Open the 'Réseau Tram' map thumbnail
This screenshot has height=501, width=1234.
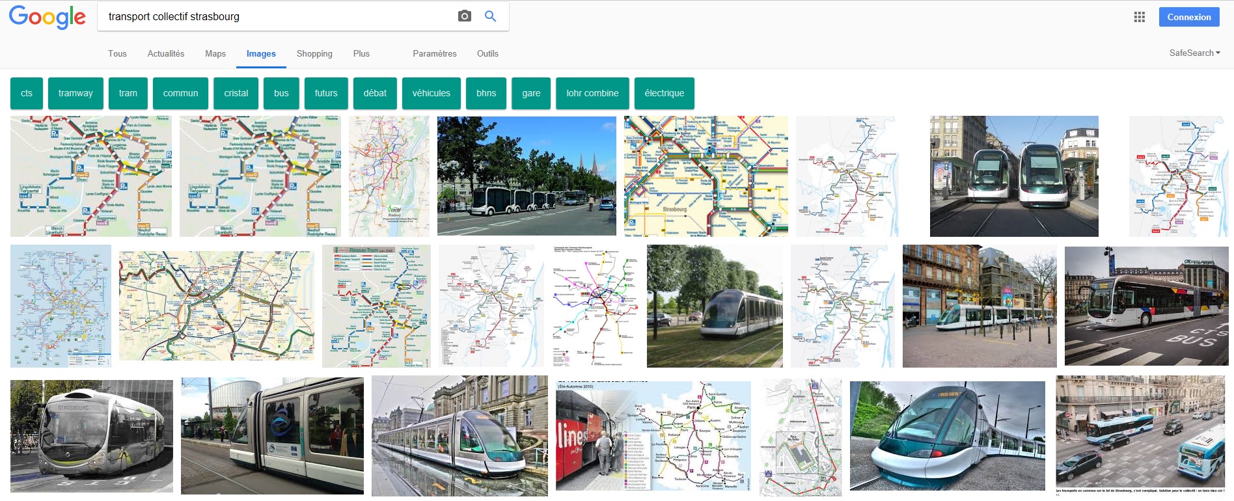[376, 306]
